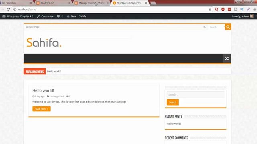The height and width of the screenshot is (144, 257).
Task: Click the Sahifa logo
Action: [44, 43]
